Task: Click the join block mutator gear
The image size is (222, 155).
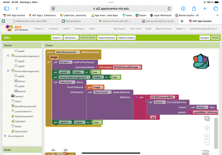Action: pos(136,97)
